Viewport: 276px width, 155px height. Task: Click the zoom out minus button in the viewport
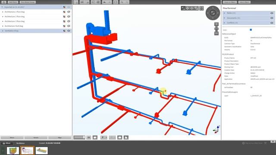pos(216,33)
